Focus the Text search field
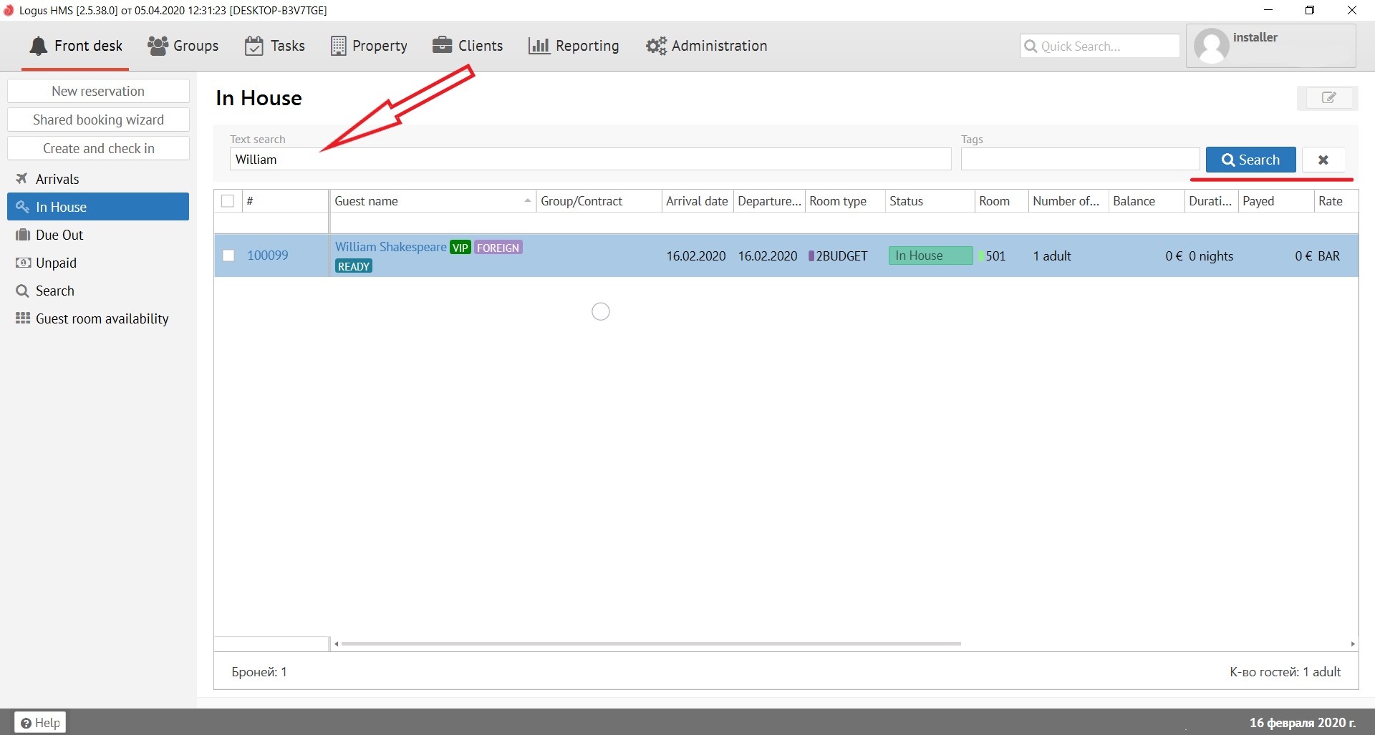Screen dimensions: 1375x735 point(590,160)
